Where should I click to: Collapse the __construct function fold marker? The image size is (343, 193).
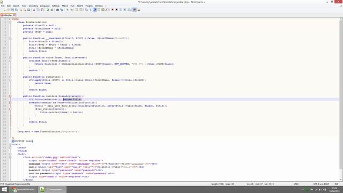point(10,38)
